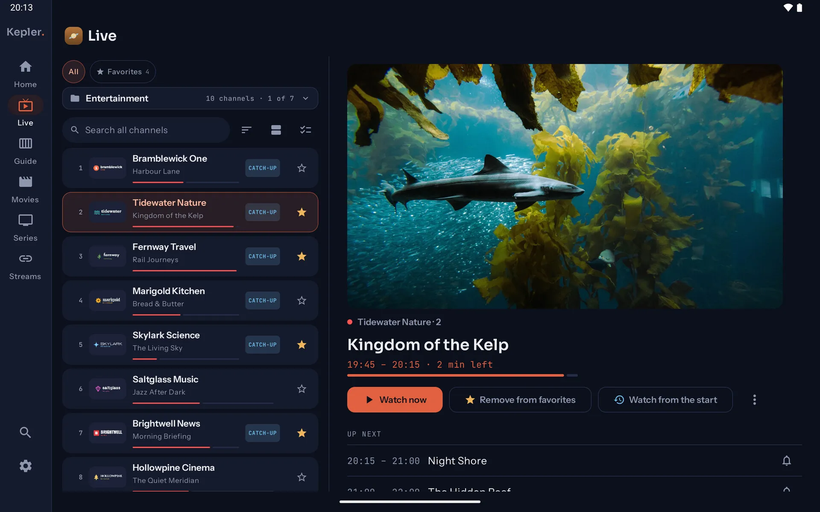Set reminder bell for Night Shore

[786, 461]
